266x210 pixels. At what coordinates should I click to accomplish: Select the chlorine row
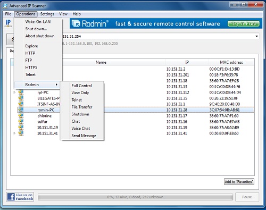(x=136, y=116)
